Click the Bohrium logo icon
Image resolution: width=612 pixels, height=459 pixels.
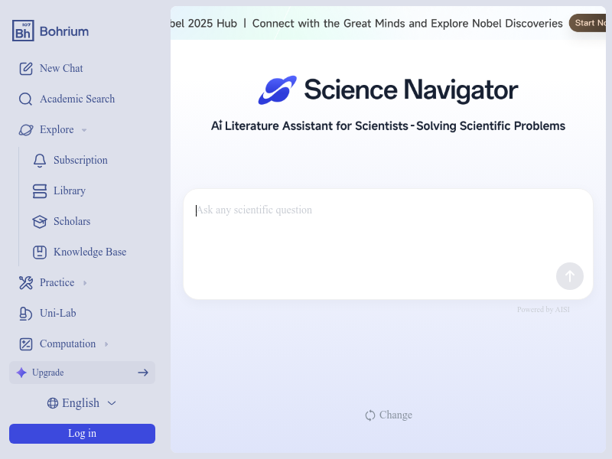[x=23, y=31]
